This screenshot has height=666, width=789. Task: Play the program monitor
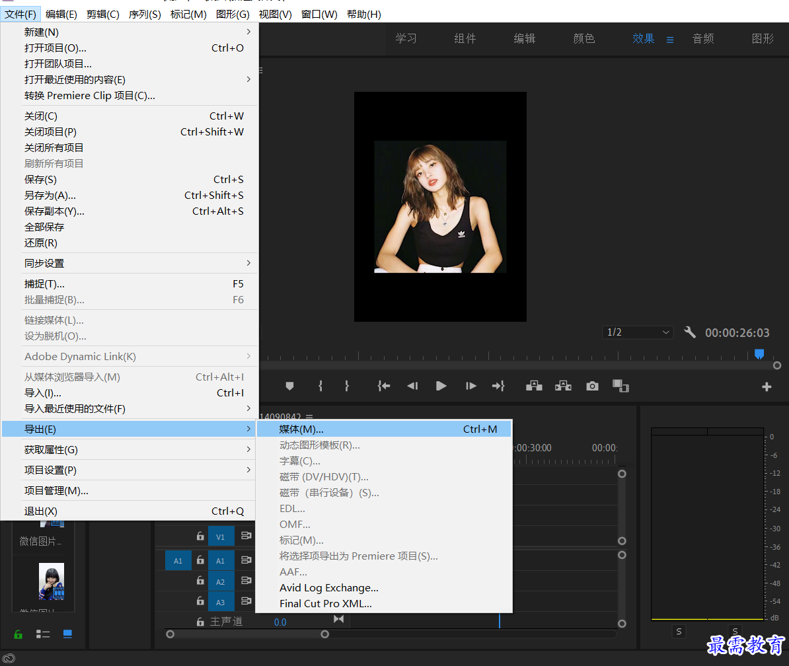point(441,386)
